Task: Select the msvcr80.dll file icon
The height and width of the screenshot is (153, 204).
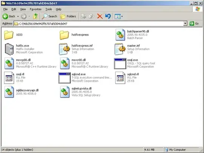Action: pos(65,63)
